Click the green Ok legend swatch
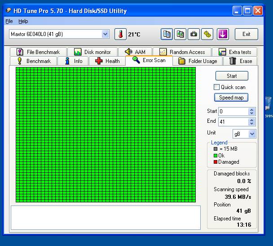Image resolution: width=273 pixels, height=246 pixels. click(216, 155)
